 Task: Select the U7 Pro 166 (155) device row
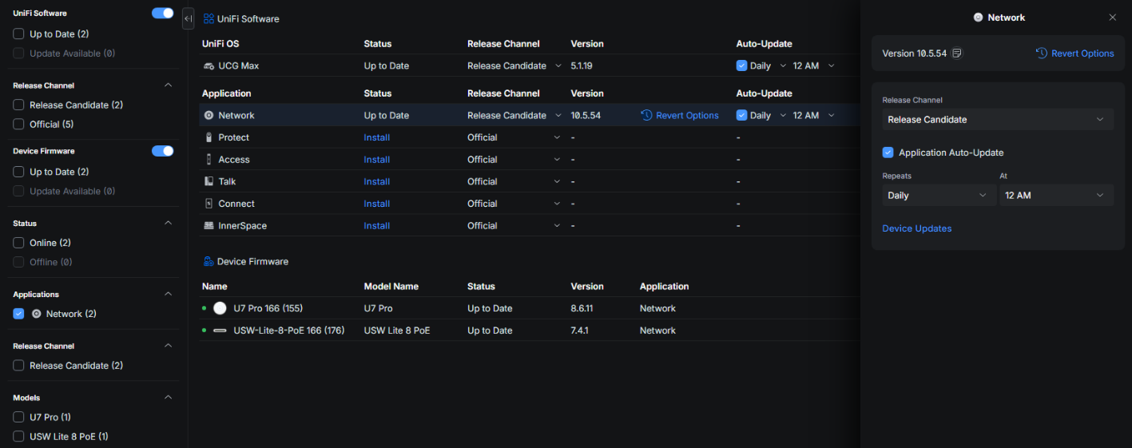pyautogui.click(x=530, y=308)
